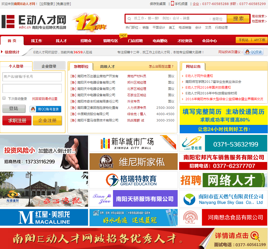
Task: Click the 免费注册 link at top
Action: click(63, 4)
